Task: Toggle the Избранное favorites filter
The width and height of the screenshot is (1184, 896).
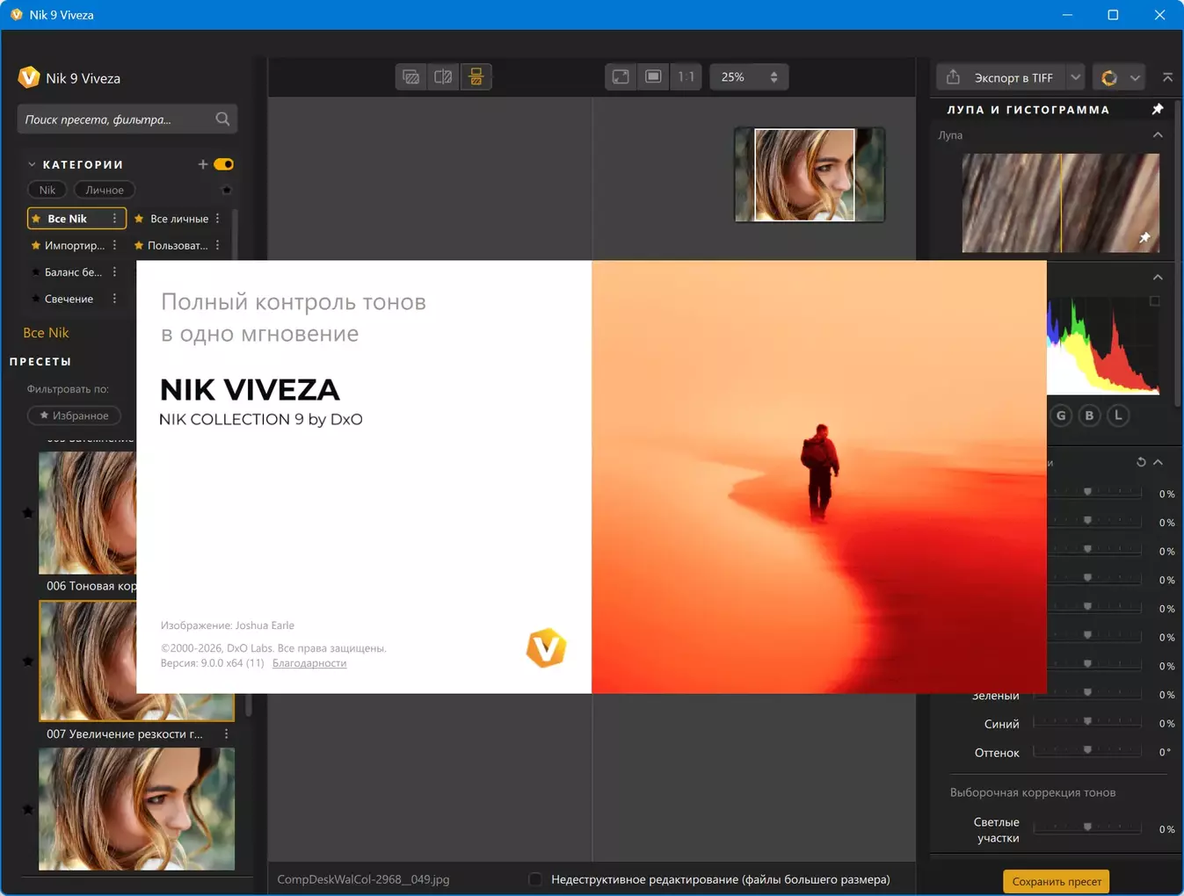Action: coord(74,415)
